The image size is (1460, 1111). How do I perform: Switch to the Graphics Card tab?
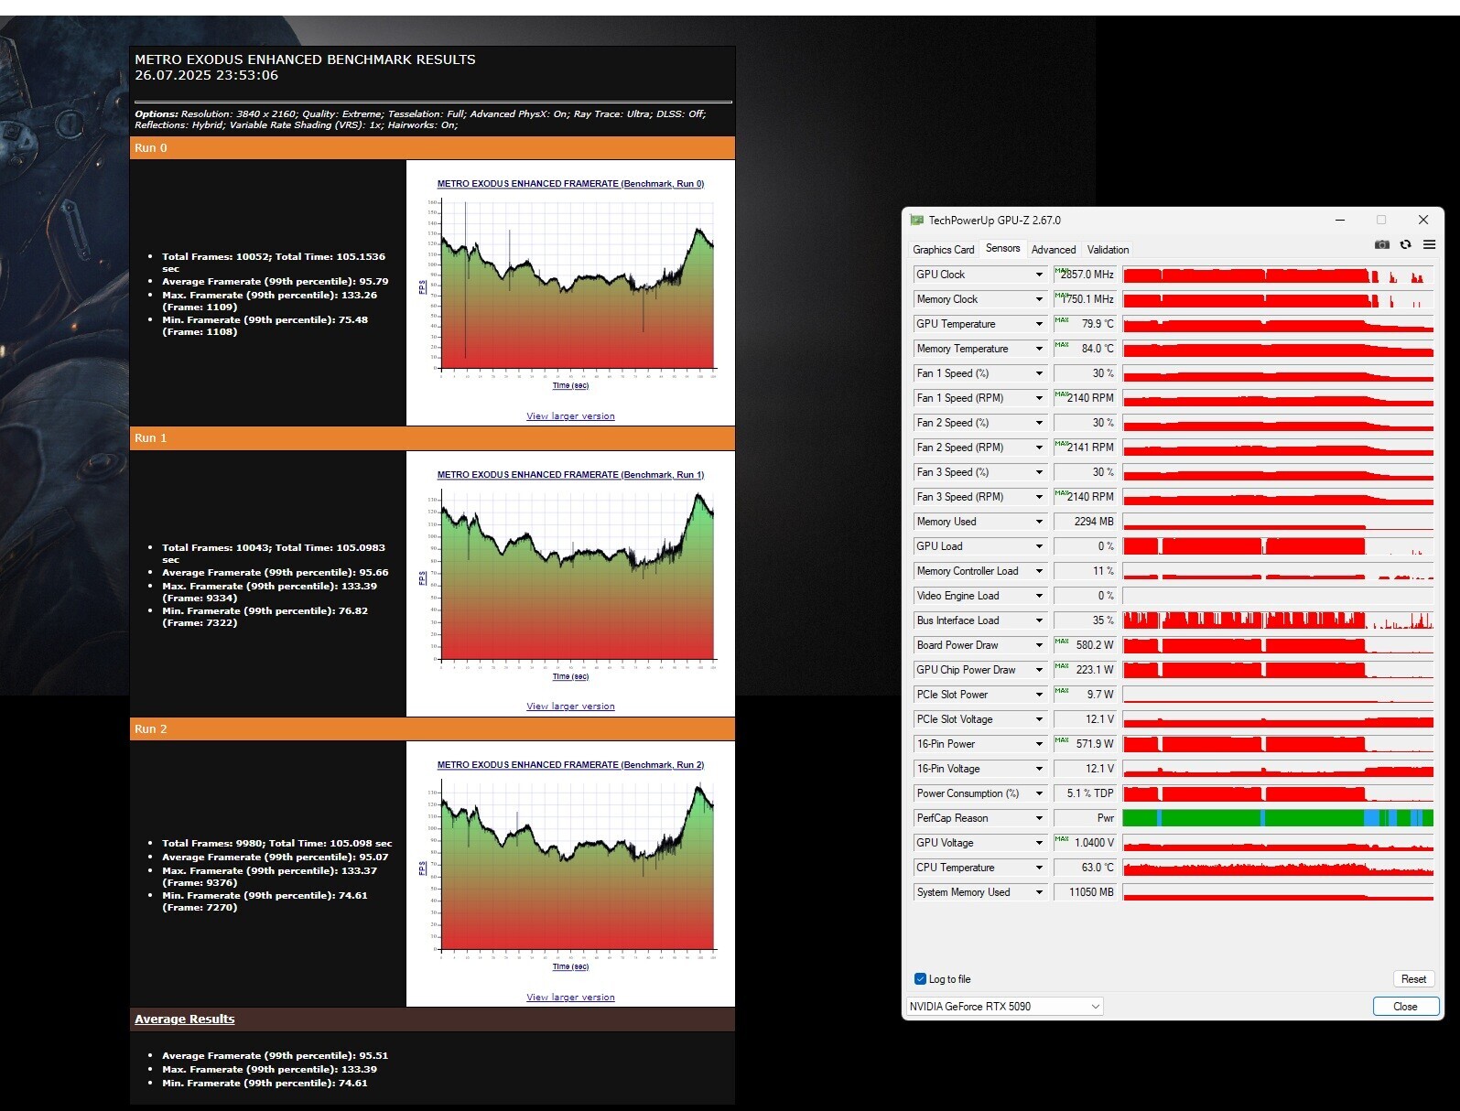point(943,250)
